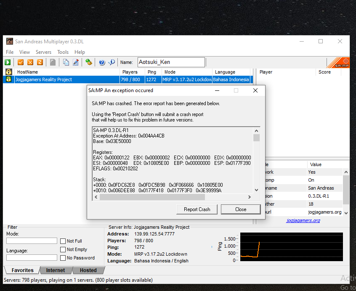Image resolution: width=356 pixels, height=291 pixels.
Task: Sort by Ping column header
Action: point(154,72)
